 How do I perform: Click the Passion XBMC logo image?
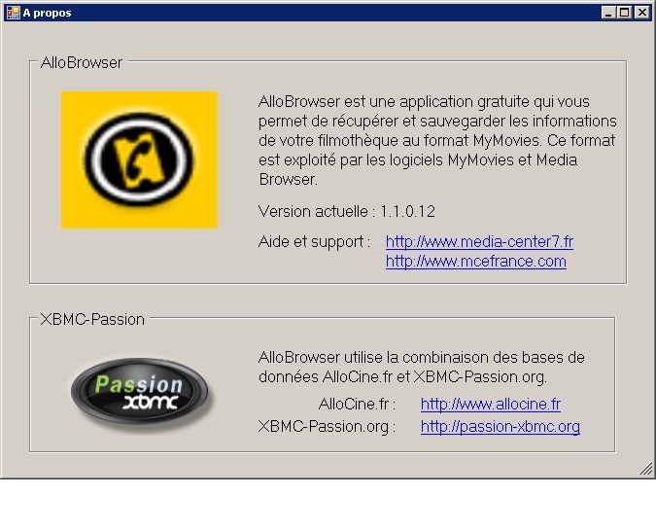point(141,394)
